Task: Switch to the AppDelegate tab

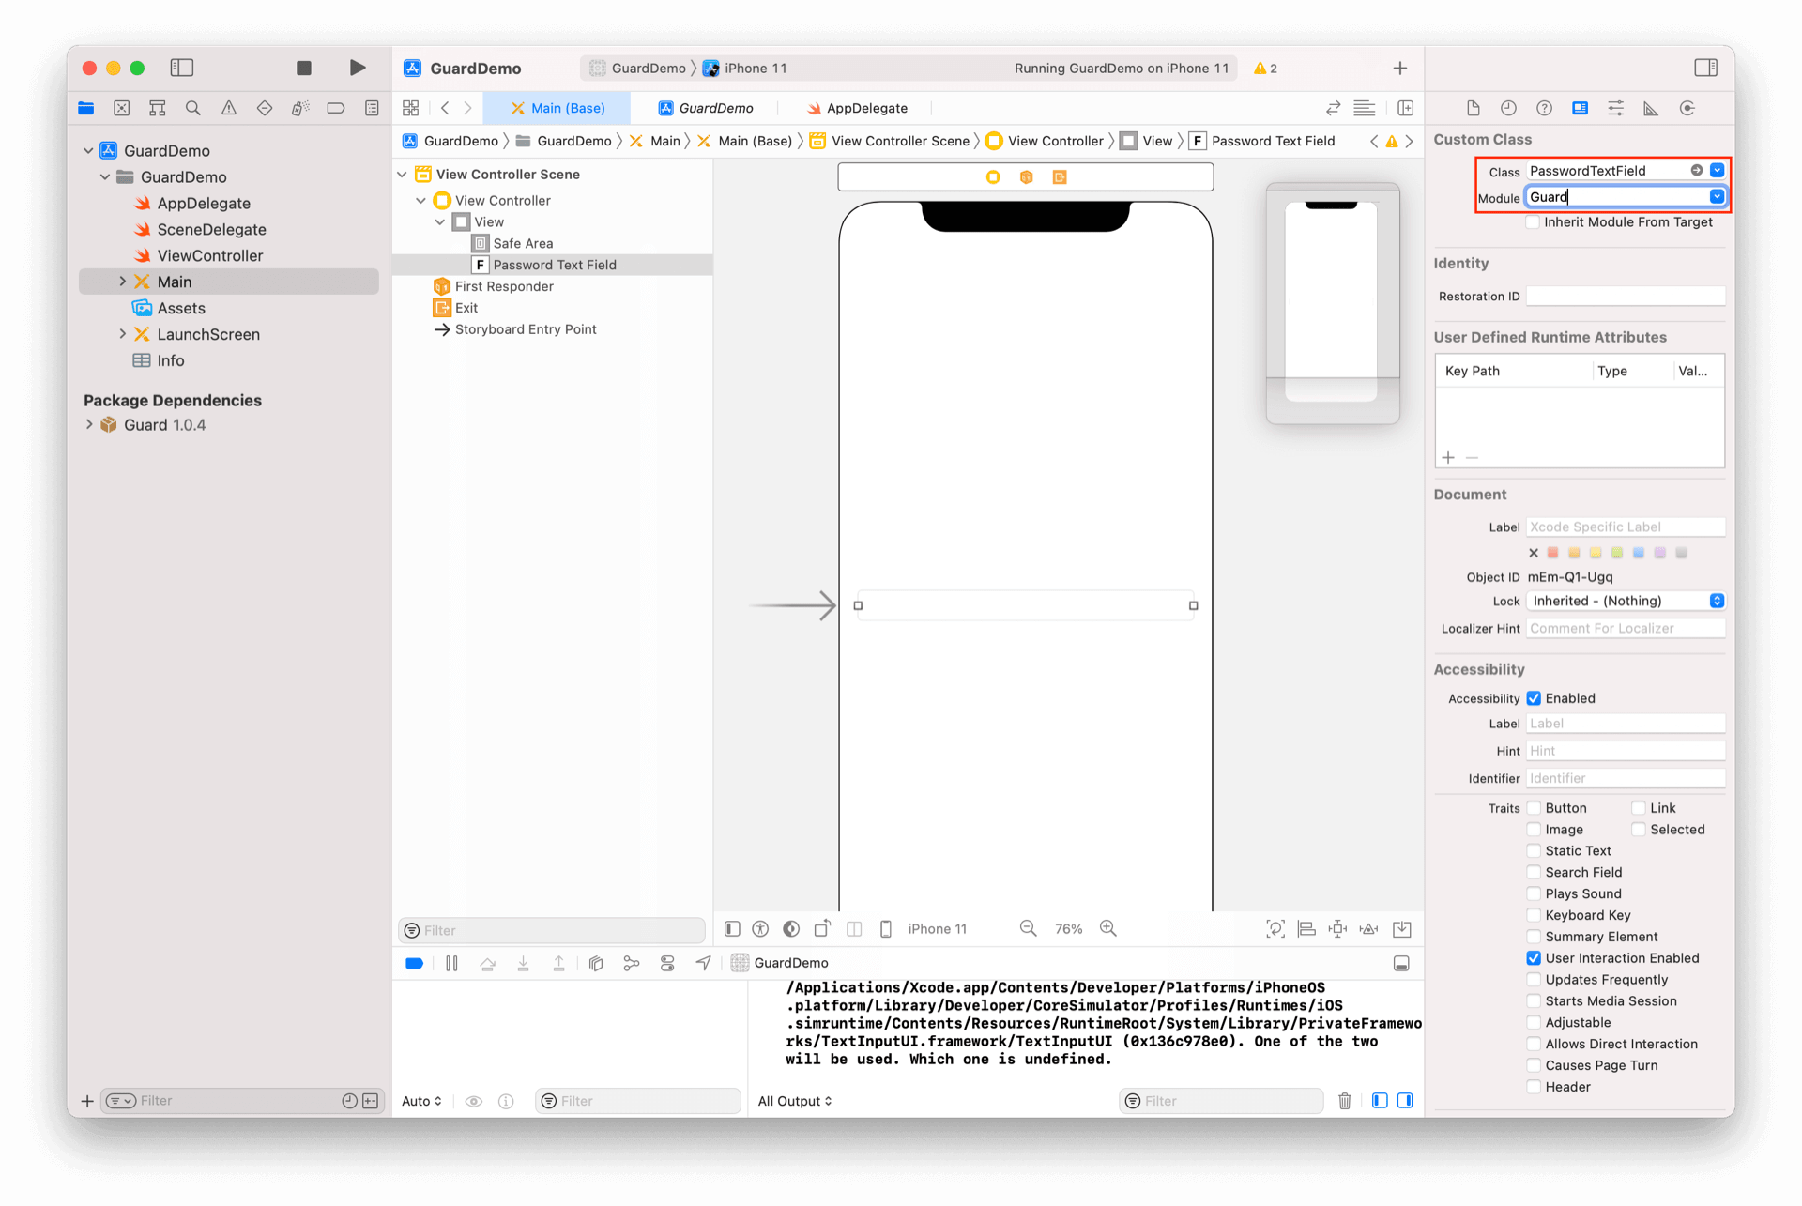Action: point(857,108)
